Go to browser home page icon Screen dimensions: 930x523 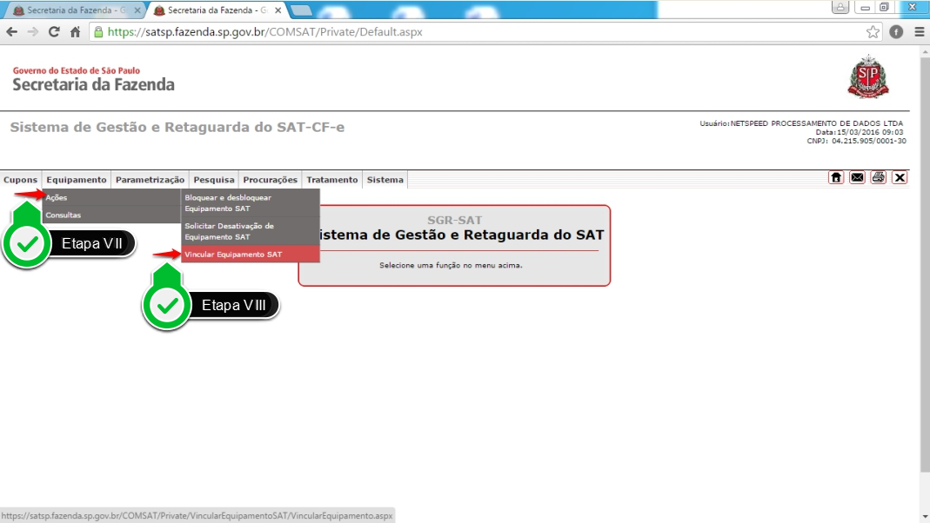(x=75, y=32)
